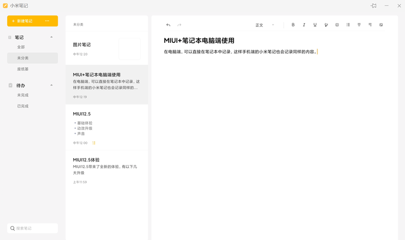This screenshot has width=405, height=240.
Task: Collapse the 笔记 section
Action: click(52, 37)
